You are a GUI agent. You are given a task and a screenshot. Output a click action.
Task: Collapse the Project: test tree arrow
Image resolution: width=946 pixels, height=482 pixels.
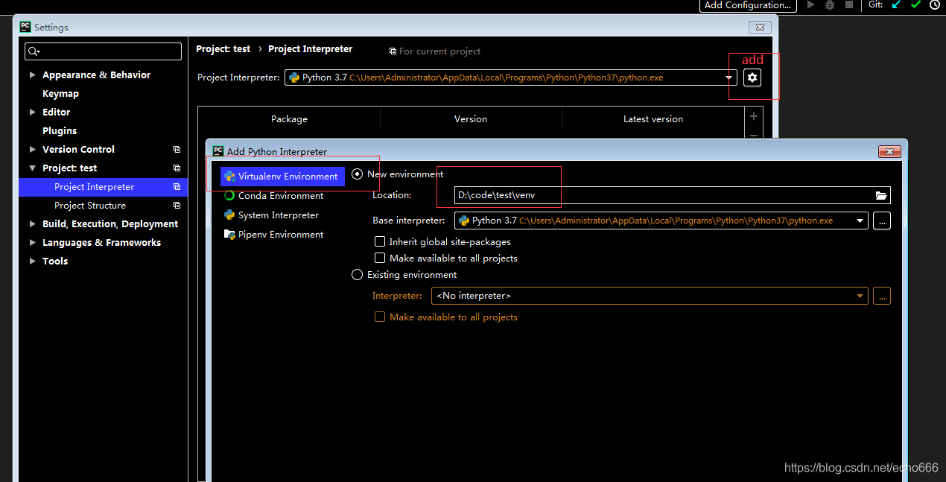pyautogui.click(x=32, y=168)
